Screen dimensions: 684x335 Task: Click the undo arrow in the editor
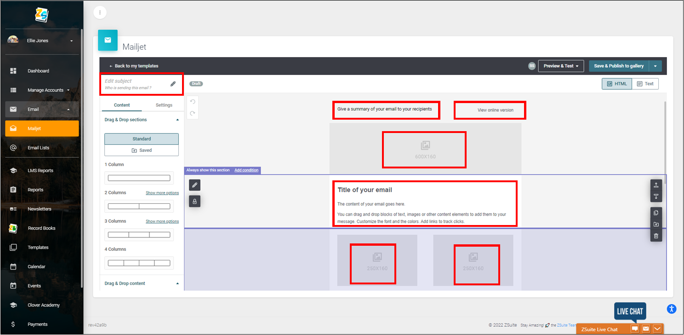(x=193, y=102)
